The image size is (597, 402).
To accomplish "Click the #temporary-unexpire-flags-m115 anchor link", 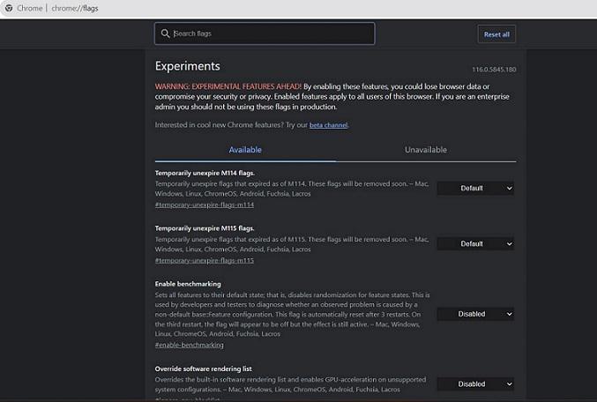I will point(204,260).
